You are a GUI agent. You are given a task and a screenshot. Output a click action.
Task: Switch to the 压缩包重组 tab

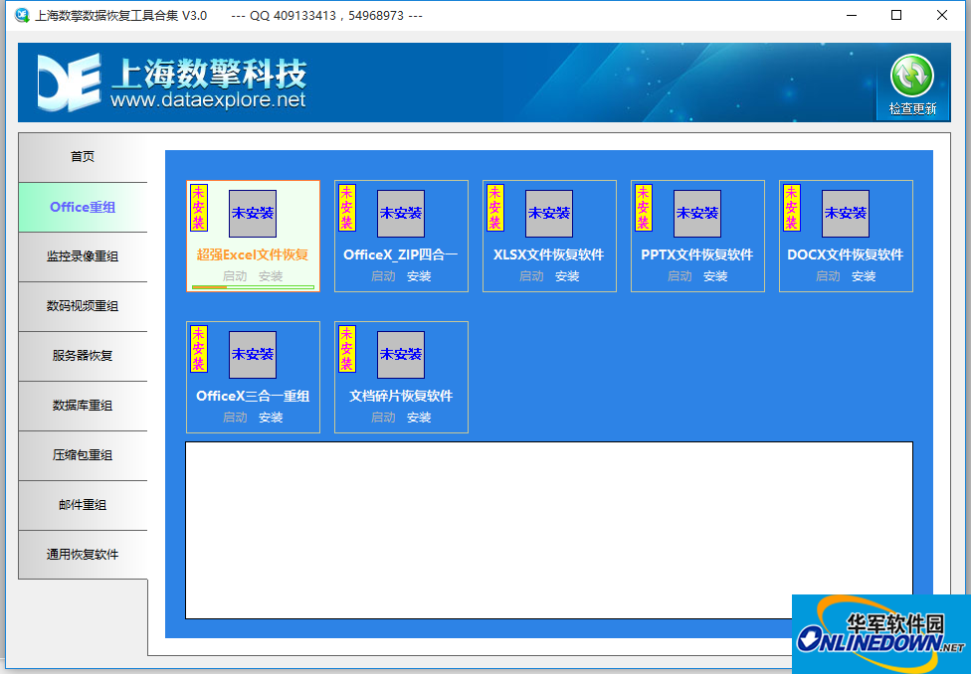tap(83, 455)
